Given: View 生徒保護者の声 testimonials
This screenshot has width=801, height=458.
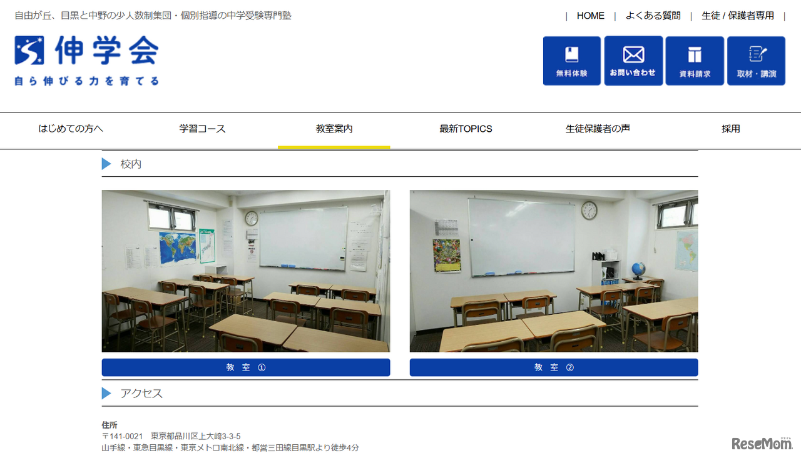Looking at the screenshot, I should click(596, 129).
